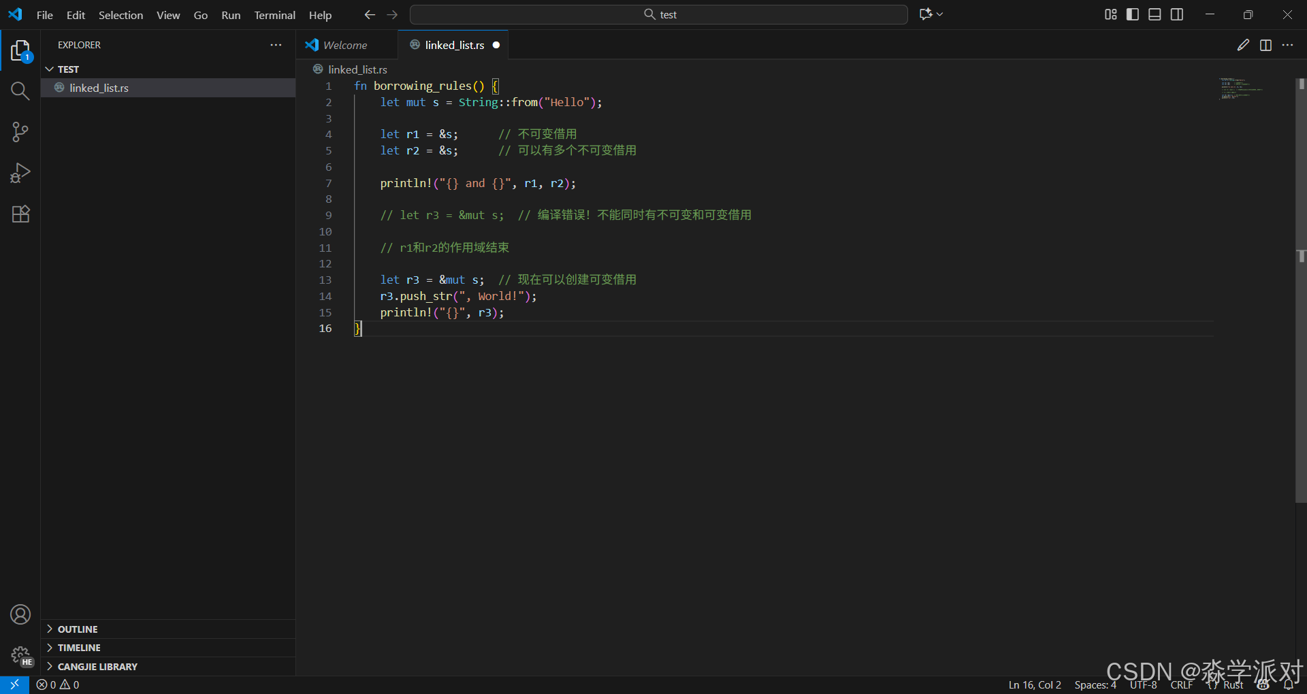
Task: Open the Run menu
Action: pos(231,15)
